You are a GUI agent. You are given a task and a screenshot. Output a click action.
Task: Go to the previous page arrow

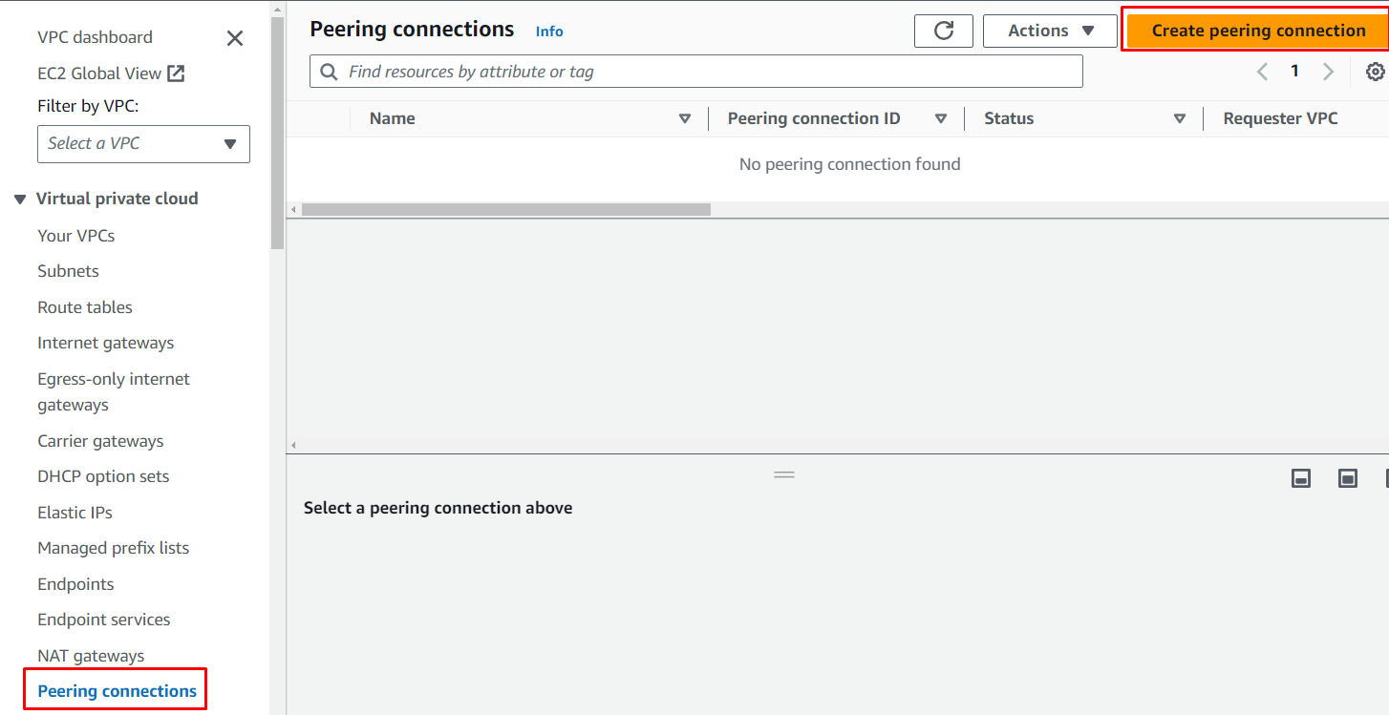pyautogui.click(x=1262, y=72)
